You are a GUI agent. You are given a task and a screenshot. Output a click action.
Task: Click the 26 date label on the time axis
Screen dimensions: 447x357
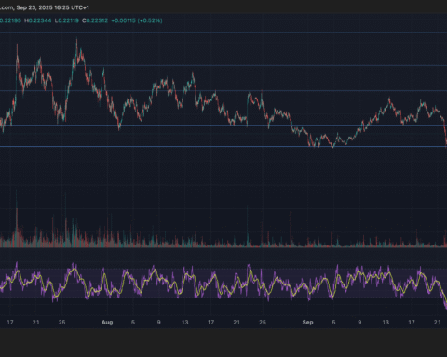(x=61, y=323)
